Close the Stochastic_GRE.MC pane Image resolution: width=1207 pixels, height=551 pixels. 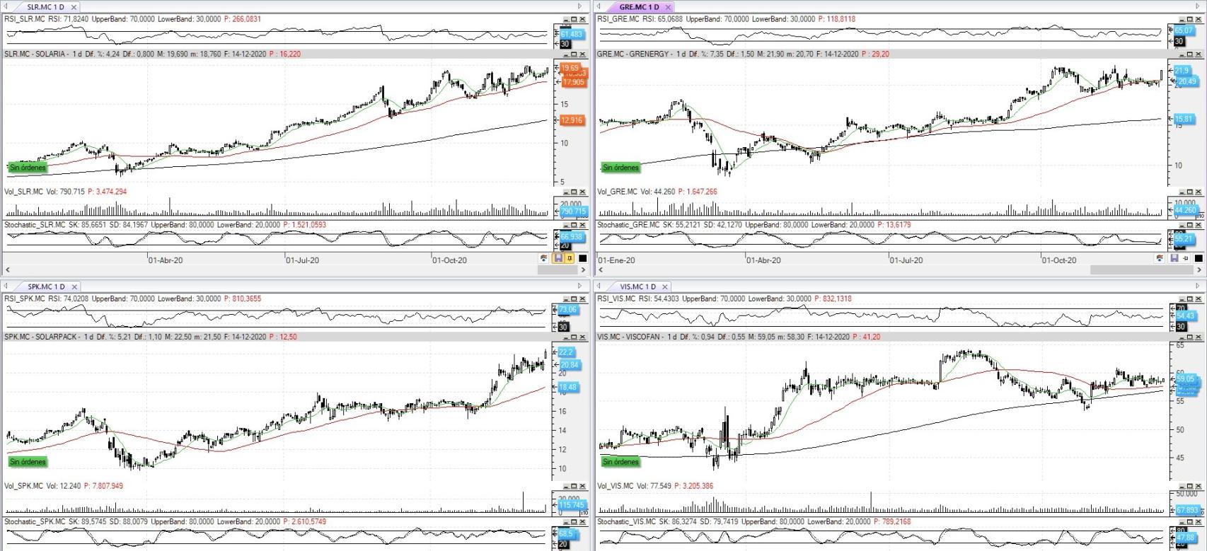point(1198,225)
